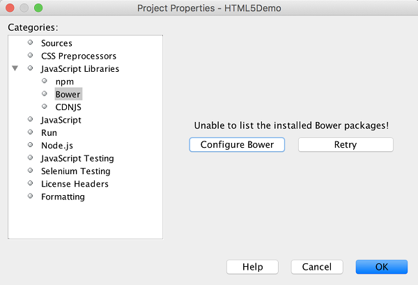The height and width of the screenshot is (285, 418).
Task: Go to JavaScript Testing settings
Action: (77, 158)
